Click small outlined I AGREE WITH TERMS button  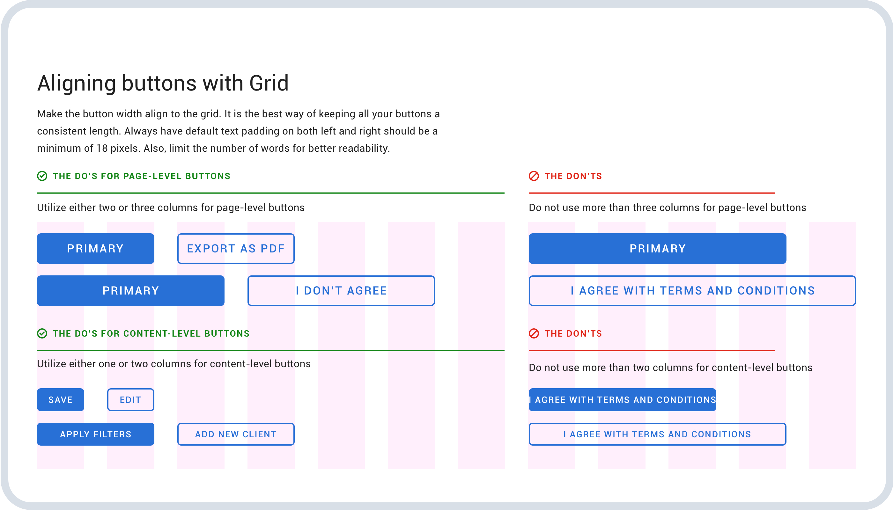coord(658,434)
